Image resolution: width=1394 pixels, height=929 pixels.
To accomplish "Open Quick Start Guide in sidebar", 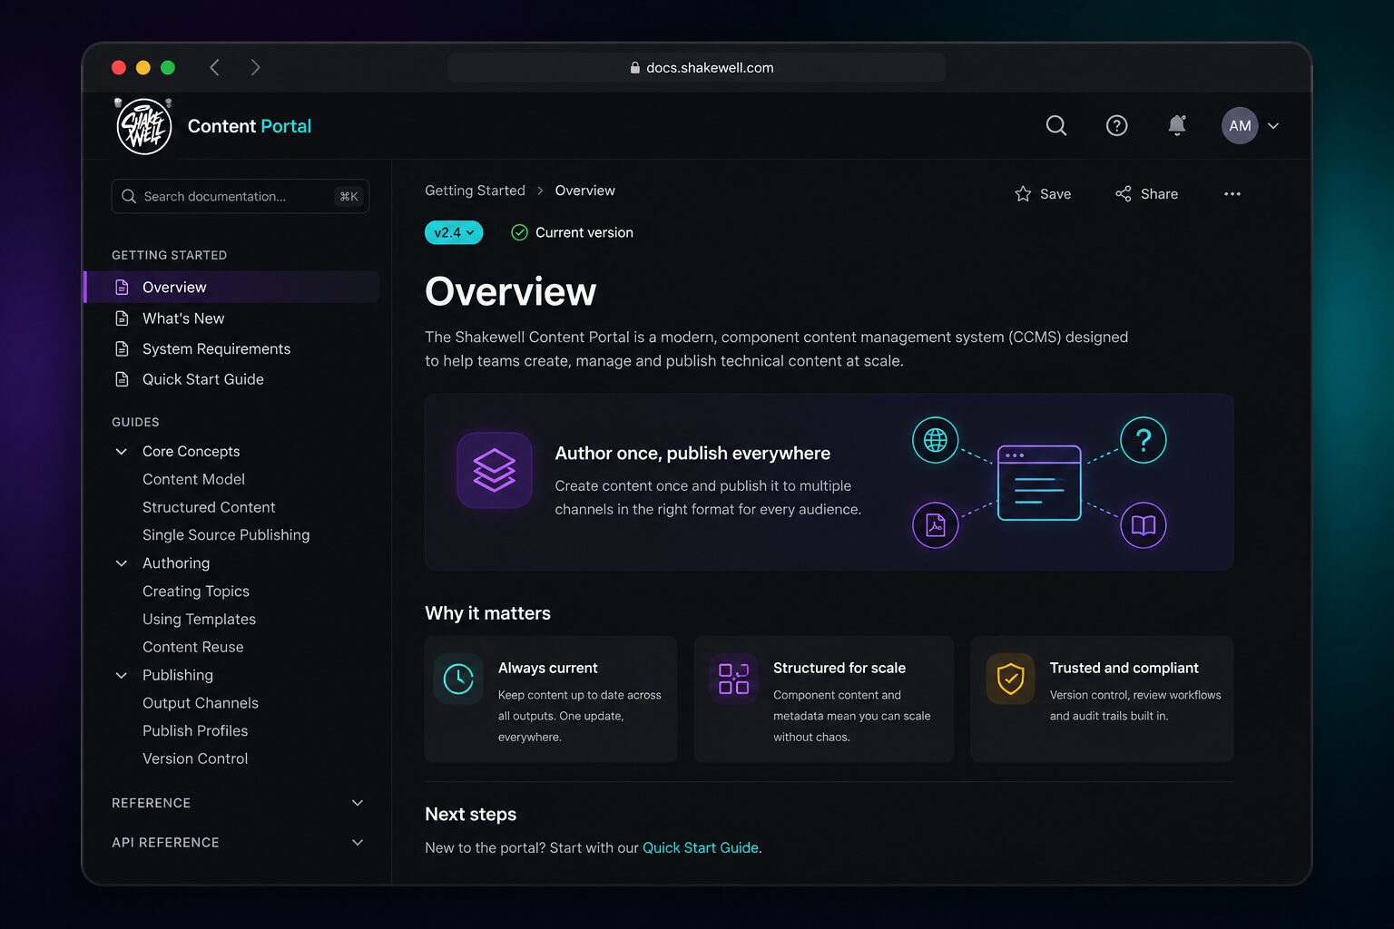I will coord(202,379).
